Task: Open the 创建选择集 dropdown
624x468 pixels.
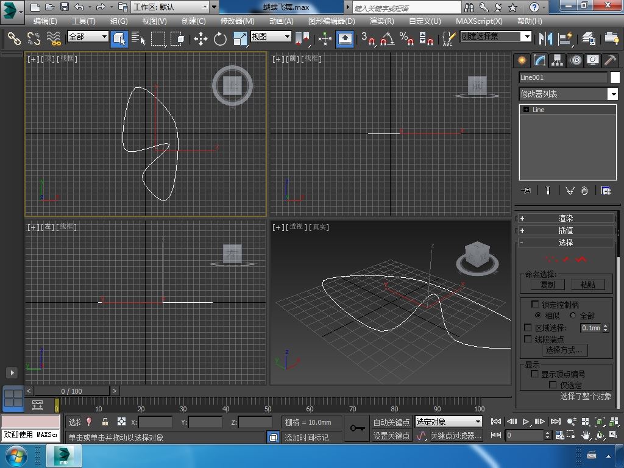Action: (x=495, y=37)
